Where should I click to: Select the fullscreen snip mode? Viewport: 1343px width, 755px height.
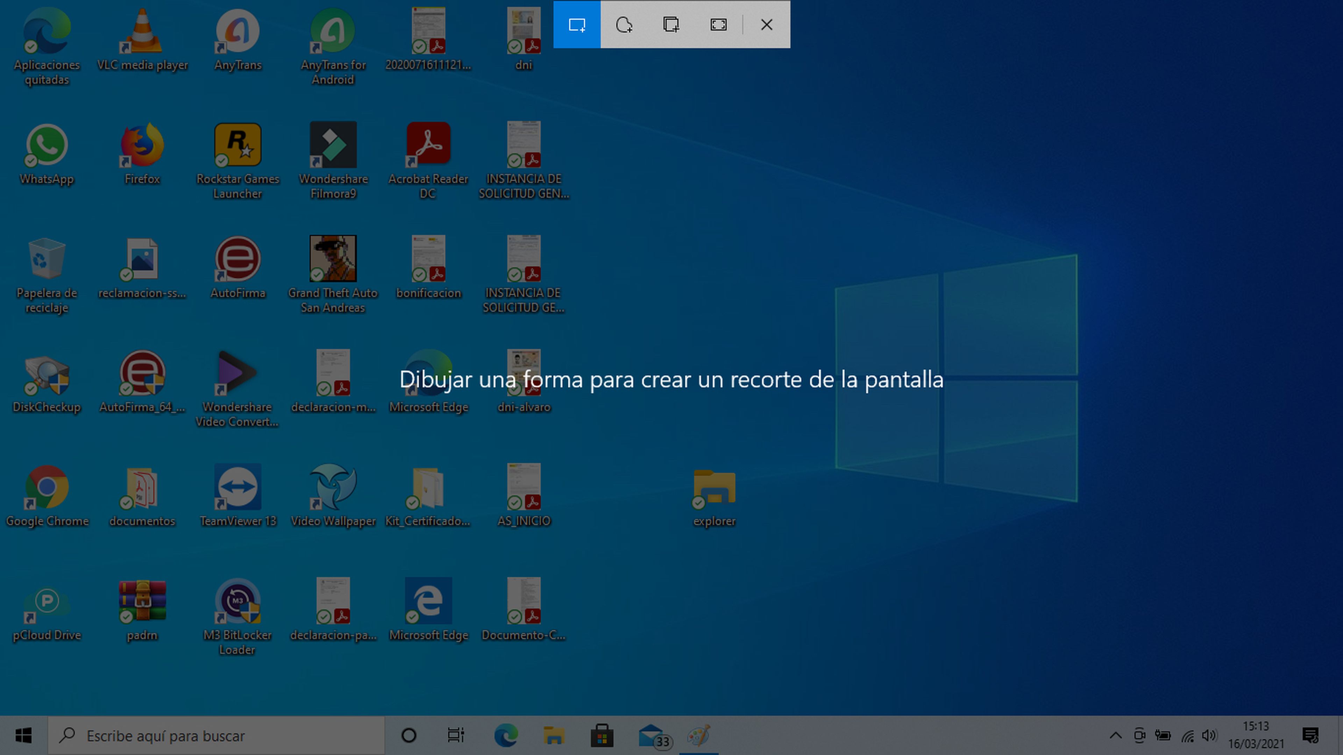(718, 24)
